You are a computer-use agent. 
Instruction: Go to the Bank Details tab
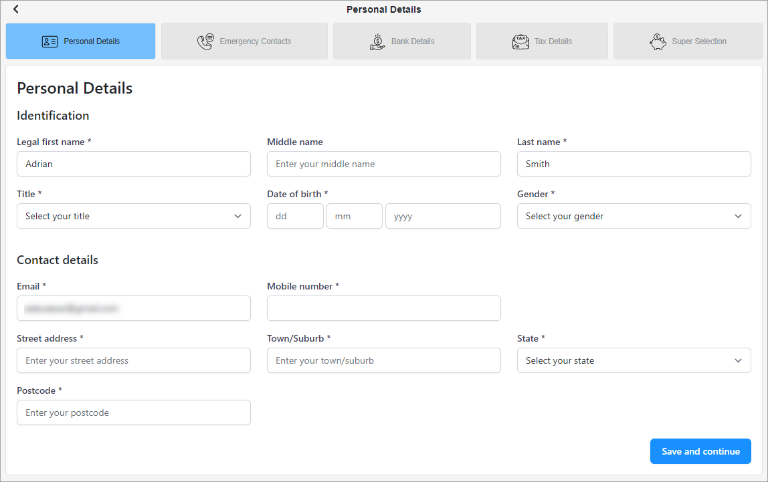click(413, 41)
